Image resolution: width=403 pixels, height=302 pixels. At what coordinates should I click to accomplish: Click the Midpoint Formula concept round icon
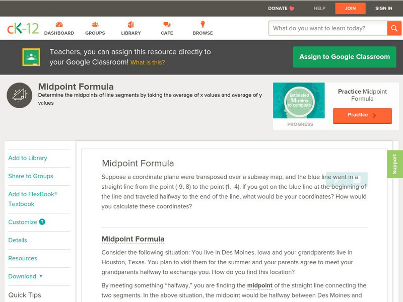pyautogui.click(x=20, y=95)
